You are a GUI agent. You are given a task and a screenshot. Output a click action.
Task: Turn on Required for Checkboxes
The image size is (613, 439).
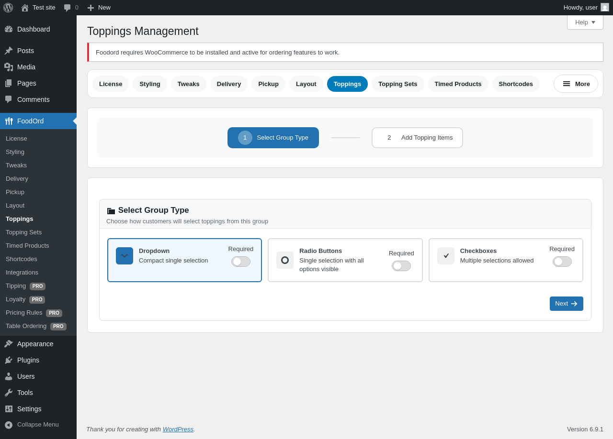[x=562, y=262]
